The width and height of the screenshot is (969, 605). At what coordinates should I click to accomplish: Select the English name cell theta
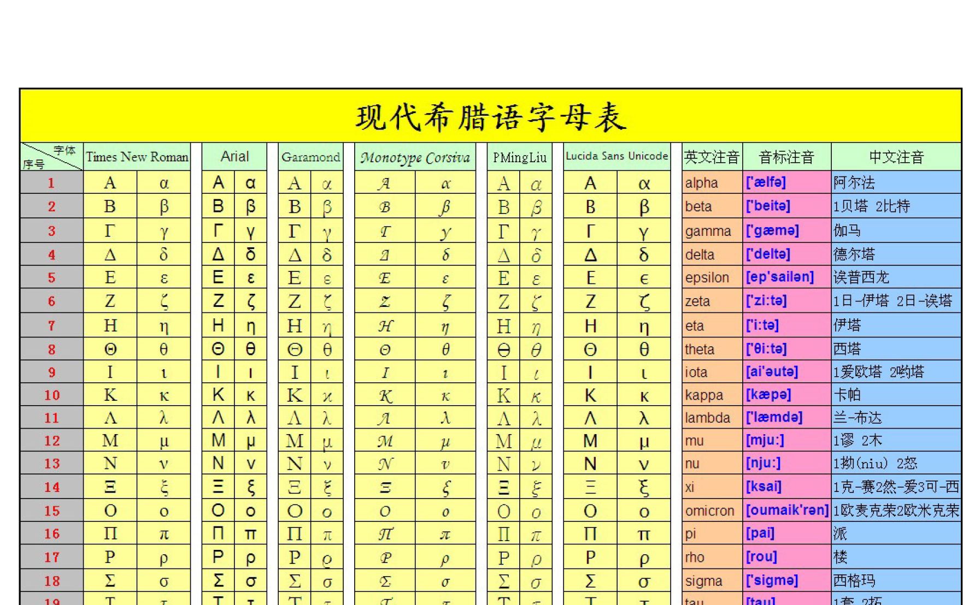coord(712,349)
